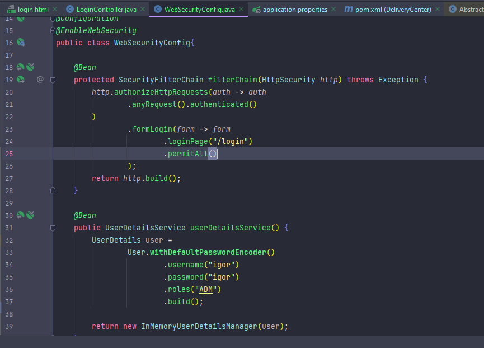This screenshot has height=348, width=484.
Task: Click the SecurityFilterChain return type
Action: (161, 80)
